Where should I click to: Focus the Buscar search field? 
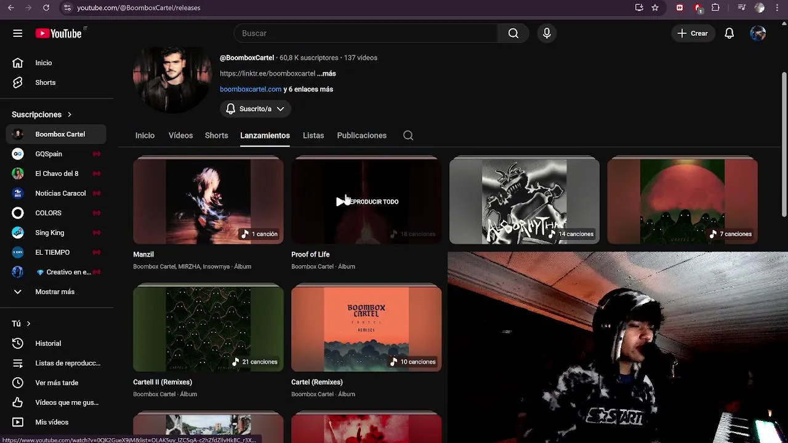coord(366,33)
